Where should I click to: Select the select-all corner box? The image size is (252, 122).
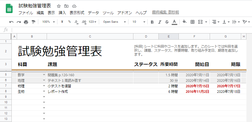point(6,37)
